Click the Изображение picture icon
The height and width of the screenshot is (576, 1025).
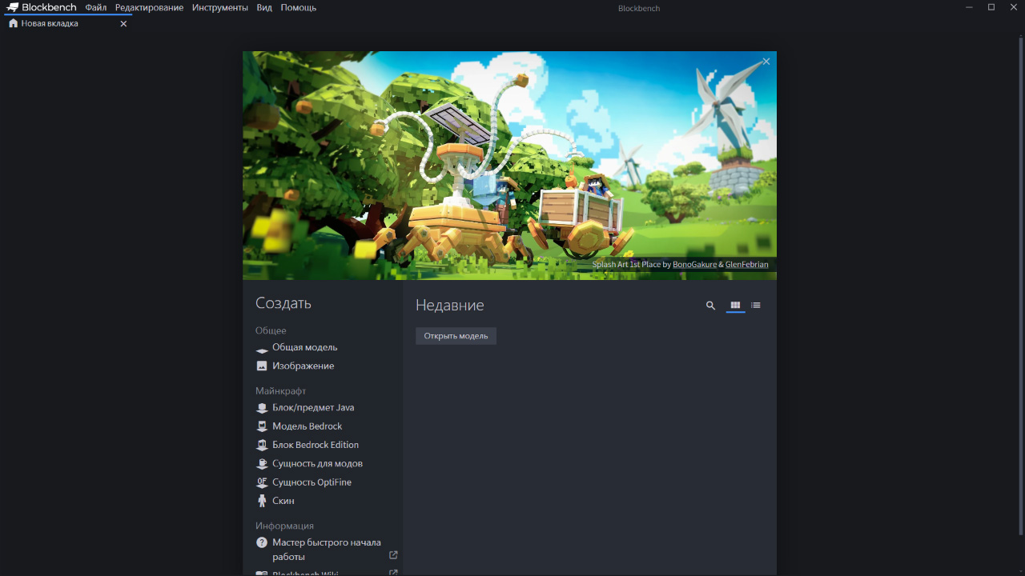tap(262, 366)
